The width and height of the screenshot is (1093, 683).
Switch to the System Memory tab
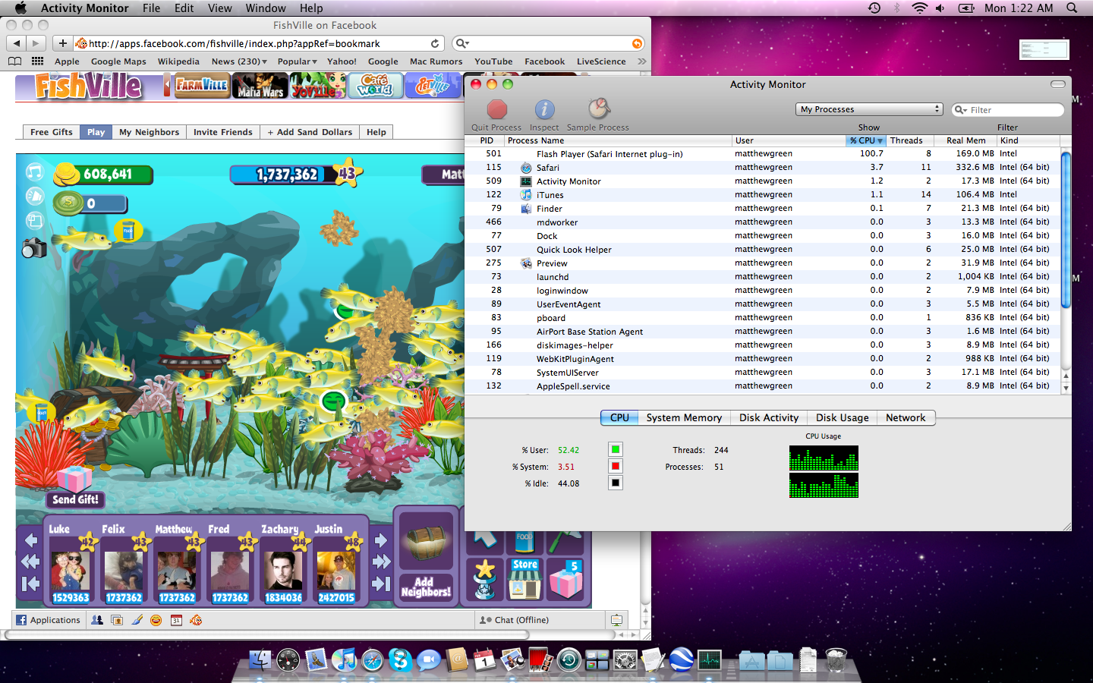tap(684, 417)
